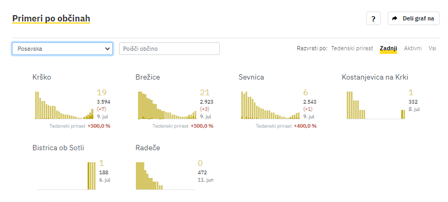The width and height of the screenshot is (448, 202).
Task: Select the Radeče bar chart
Action: (165, 176)
